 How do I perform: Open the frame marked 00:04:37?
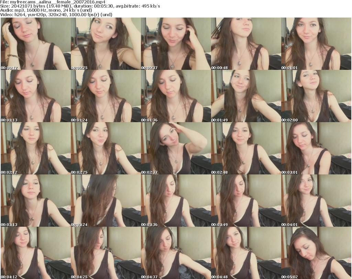pos(176,253)
